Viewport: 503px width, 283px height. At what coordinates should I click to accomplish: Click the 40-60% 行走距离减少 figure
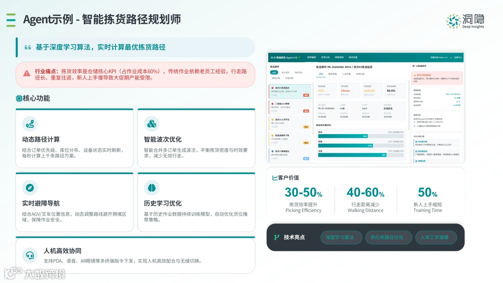click(366, 192)
